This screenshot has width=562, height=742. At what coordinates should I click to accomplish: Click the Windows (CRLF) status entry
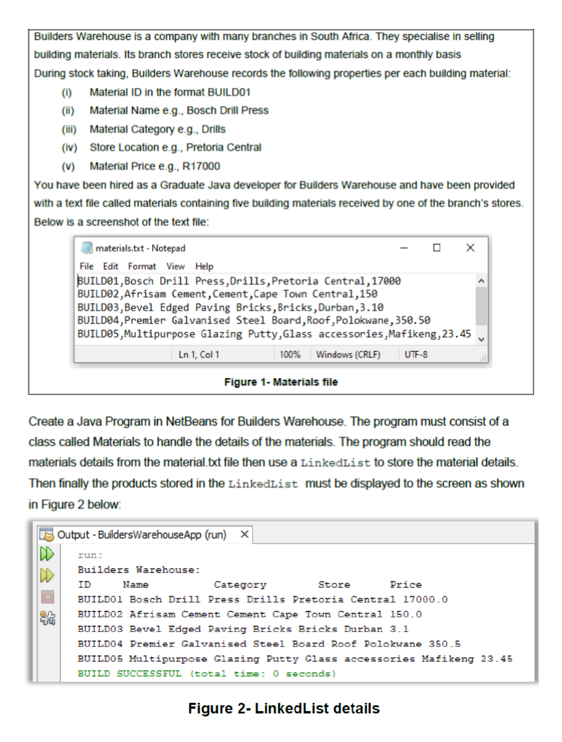348,355
